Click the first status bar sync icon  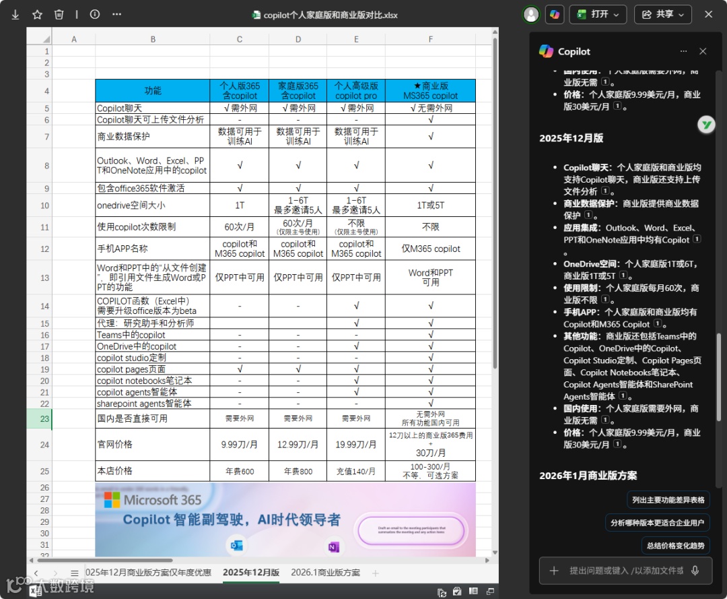pos(442,592)
